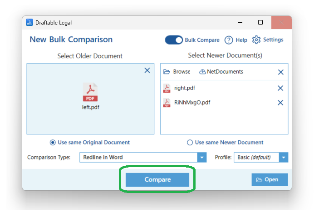Click the RiNhMxgO.pdf PDF icon
This screenshot has width=314, height=218.
pos(167,103)
